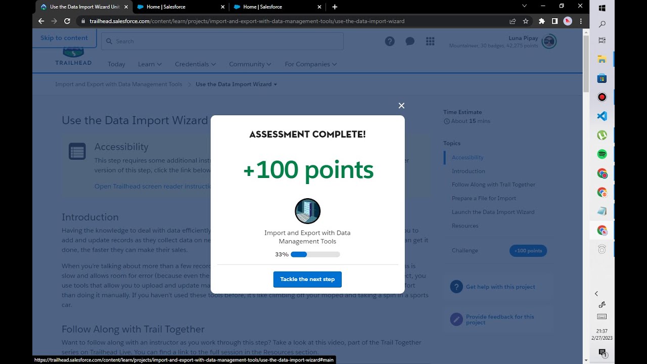647x364 pixels.
Task: Click the Trailhead search field
Action: click(x=222, y=41)
